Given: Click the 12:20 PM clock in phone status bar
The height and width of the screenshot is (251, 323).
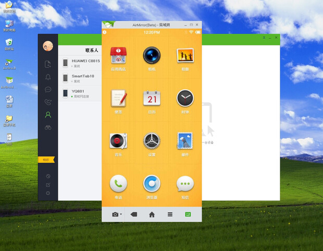Looking at the screenshot, I should (x=152, y=32).
